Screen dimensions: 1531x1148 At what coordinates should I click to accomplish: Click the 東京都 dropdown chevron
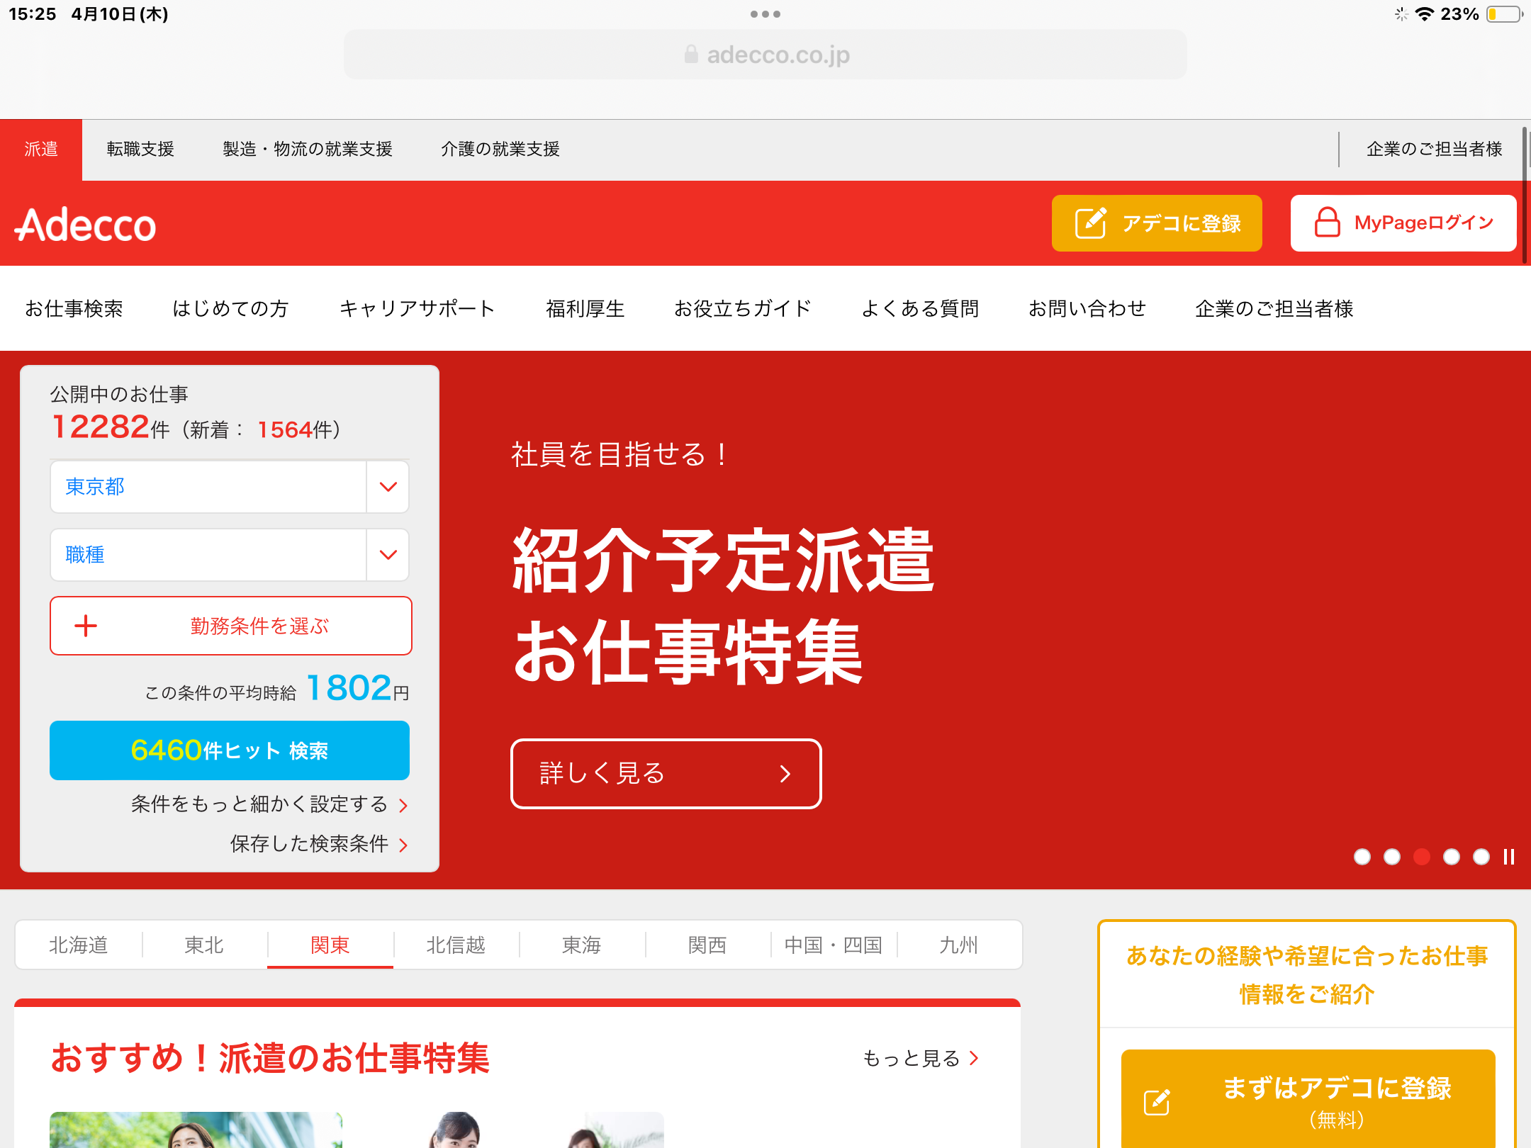(x=388, y=487)
